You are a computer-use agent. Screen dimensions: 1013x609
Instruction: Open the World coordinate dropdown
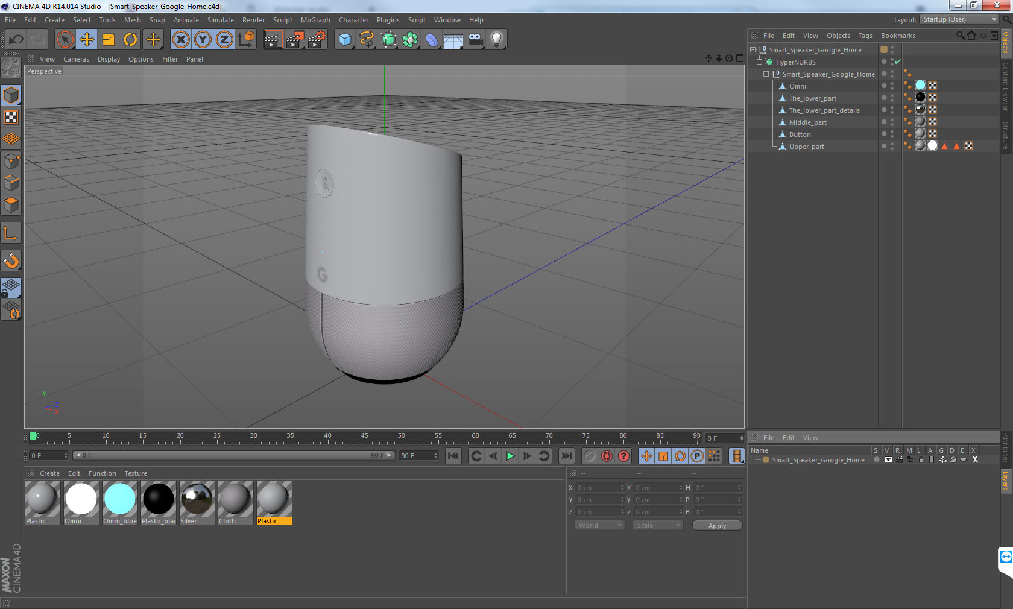click(x=599, y=525)
